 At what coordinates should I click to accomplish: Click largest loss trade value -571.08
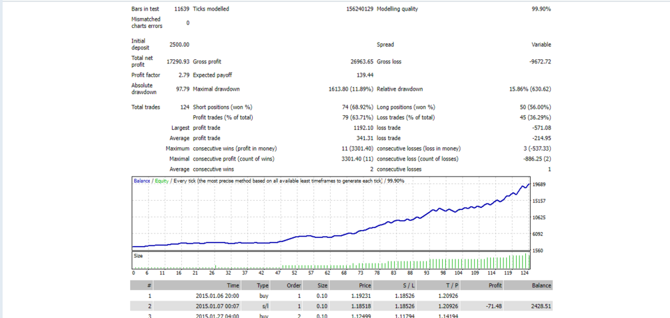click(542, 128)
